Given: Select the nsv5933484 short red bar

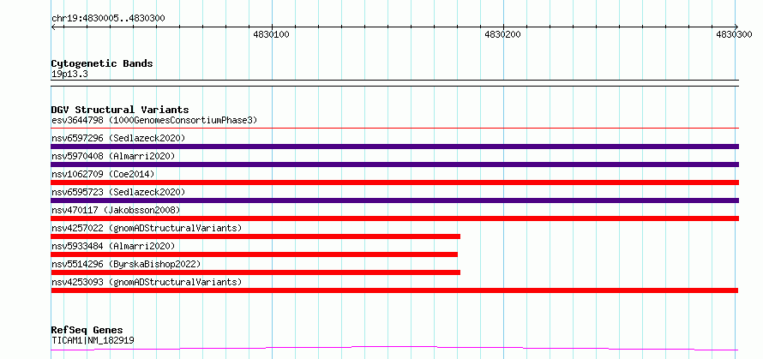Looking at the screenshot, I should click(x=254, y=254).
